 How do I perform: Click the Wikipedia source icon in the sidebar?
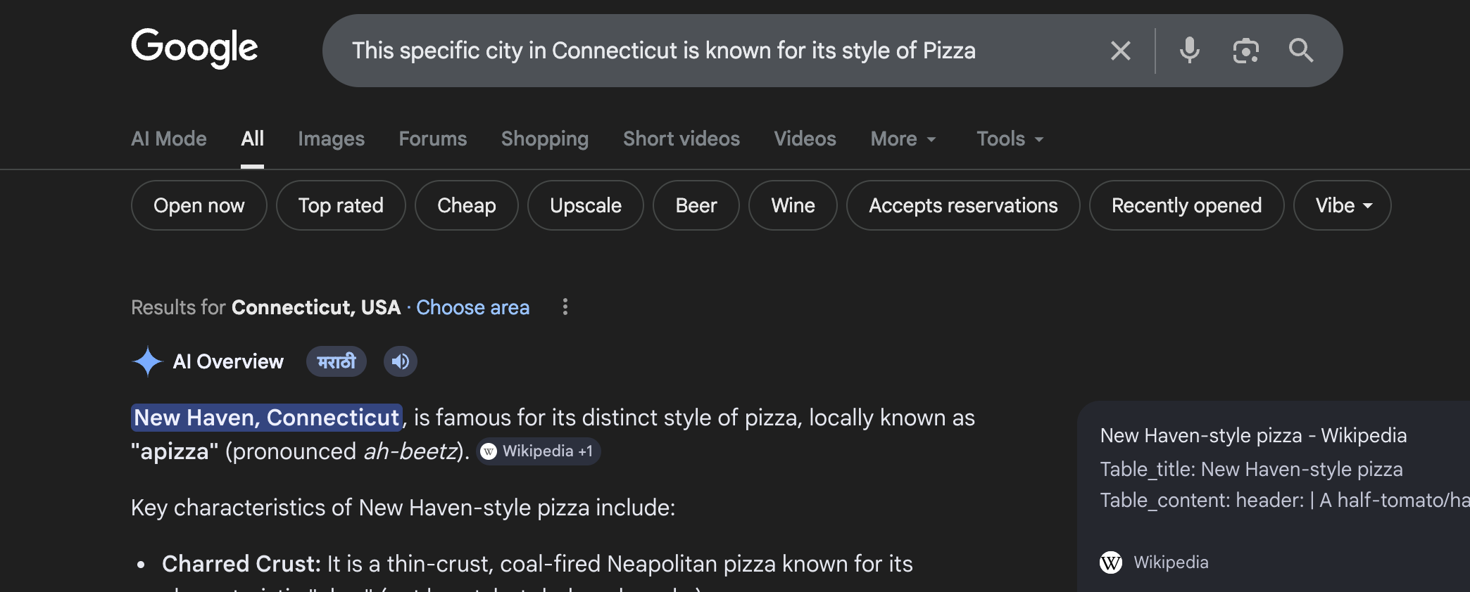(x=1110, y=562)
